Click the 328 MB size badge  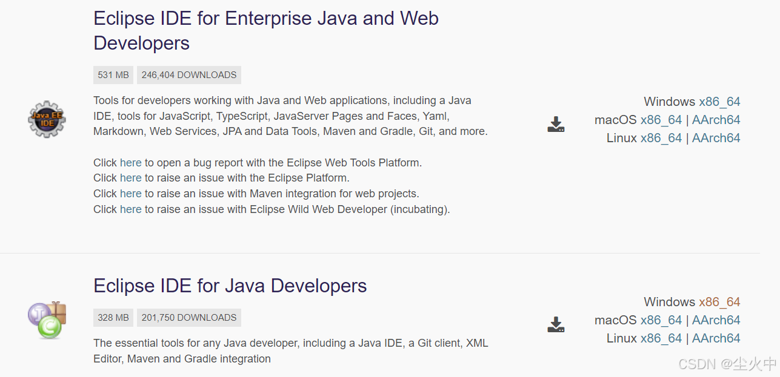coord(113,318)
